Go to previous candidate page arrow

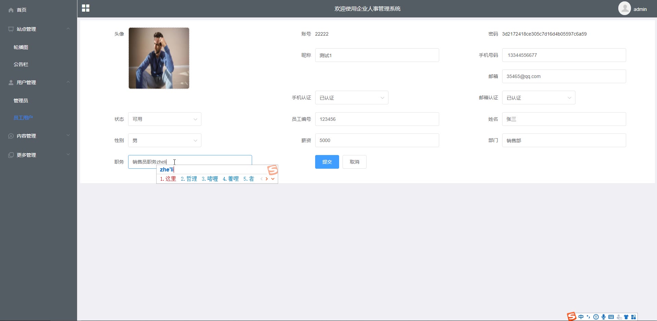coord(262,179)
